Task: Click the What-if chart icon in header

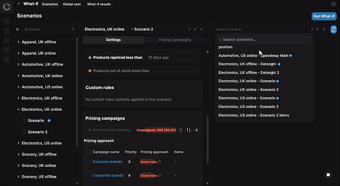Action: click(x=19, y=4)
